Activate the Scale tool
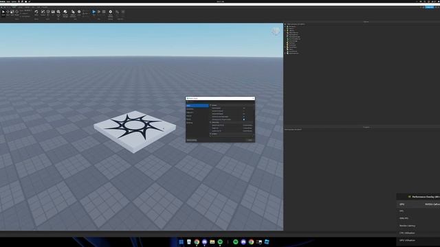440x247 pixels. click(x=12, y=12)
